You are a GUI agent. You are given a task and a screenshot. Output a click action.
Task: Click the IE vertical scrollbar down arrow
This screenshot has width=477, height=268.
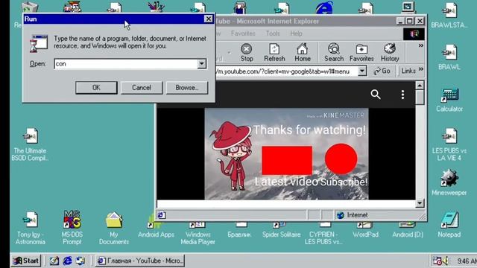pyautogui.click(x=420, y=203)
